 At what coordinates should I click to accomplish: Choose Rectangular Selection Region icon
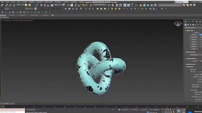[x=33, y=5]
